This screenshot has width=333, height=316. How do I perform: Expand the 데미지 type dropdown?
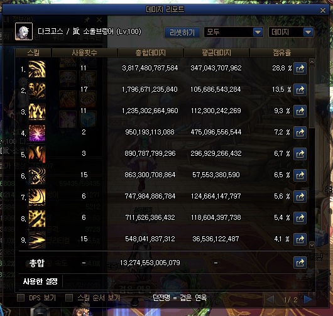coord(291,32)
